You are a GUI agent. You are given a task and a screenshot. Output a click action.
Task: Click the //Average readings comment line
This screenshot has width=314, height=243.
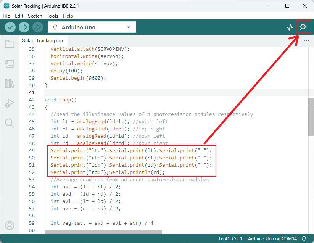130,180
